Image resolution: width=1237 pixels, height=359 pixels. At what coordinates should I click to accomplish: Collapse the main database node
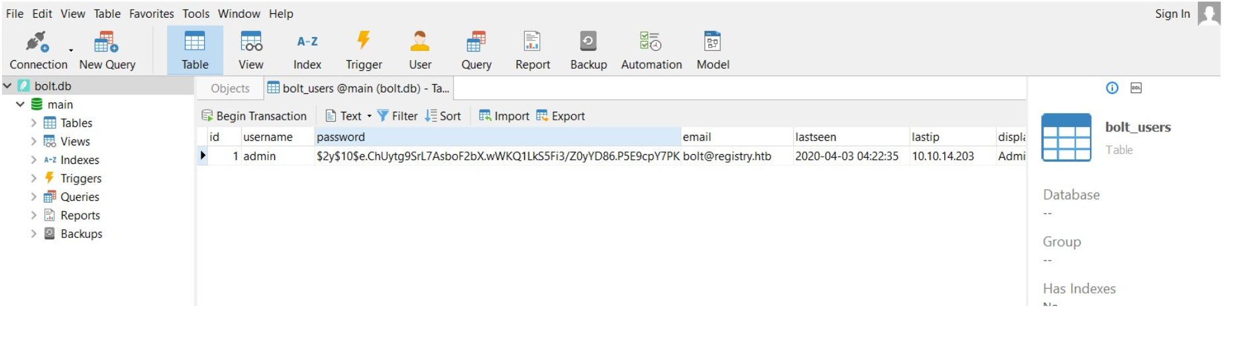coord(21,104)
